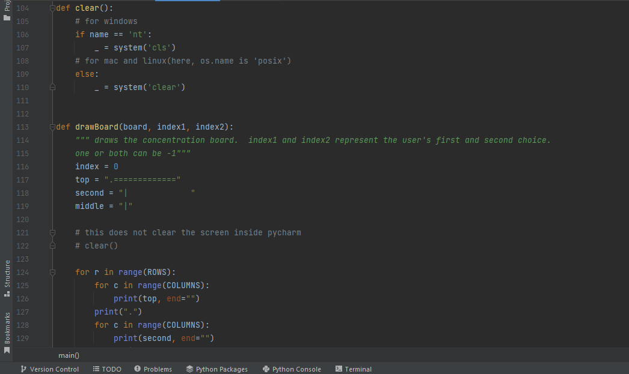Viewport: 629px width, 374px height.
Task: Click the main() breadcrumb
Action: click(69, 355)
